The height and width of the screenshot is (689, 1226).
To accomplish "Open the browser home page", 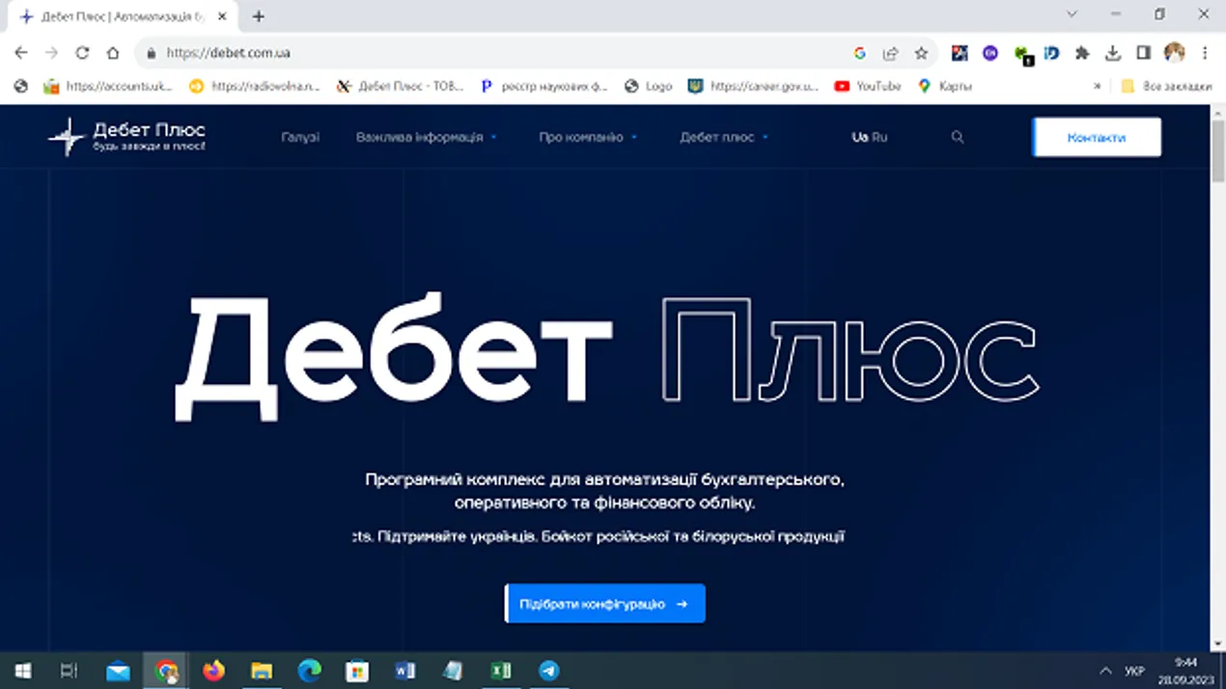I will [113, 53].
